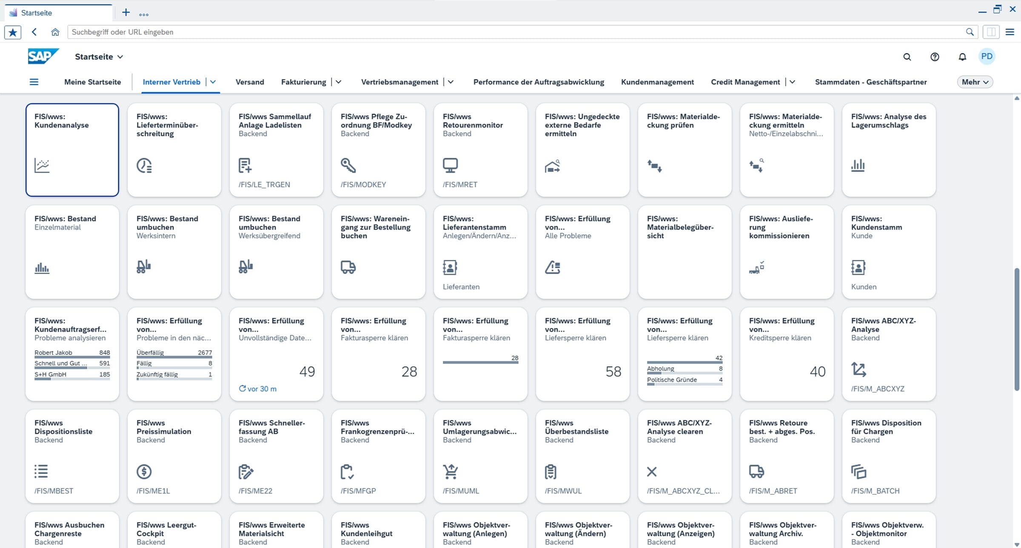The image size is (1021, 548).
Task: Open the hamburger menu left of Meine Startseite
Action: click(x=34, y=82)
